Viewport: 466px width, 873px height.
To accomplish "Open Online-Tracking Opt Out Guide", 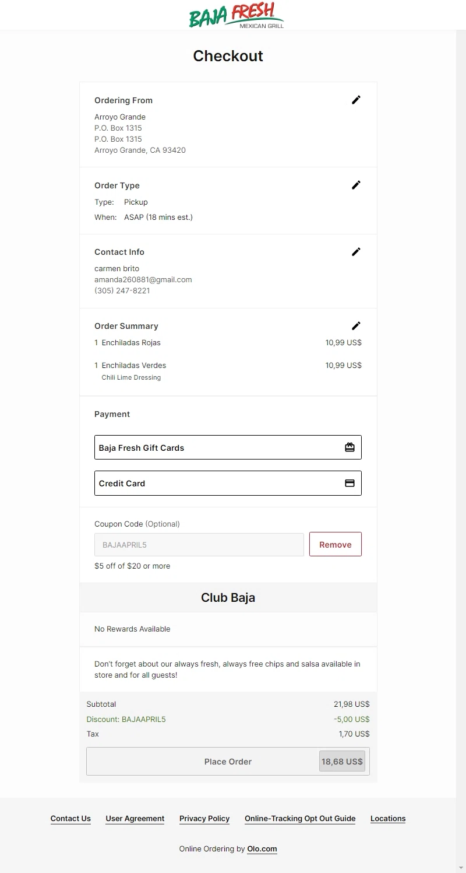I will pyautogui.click(x=300, y=818).
